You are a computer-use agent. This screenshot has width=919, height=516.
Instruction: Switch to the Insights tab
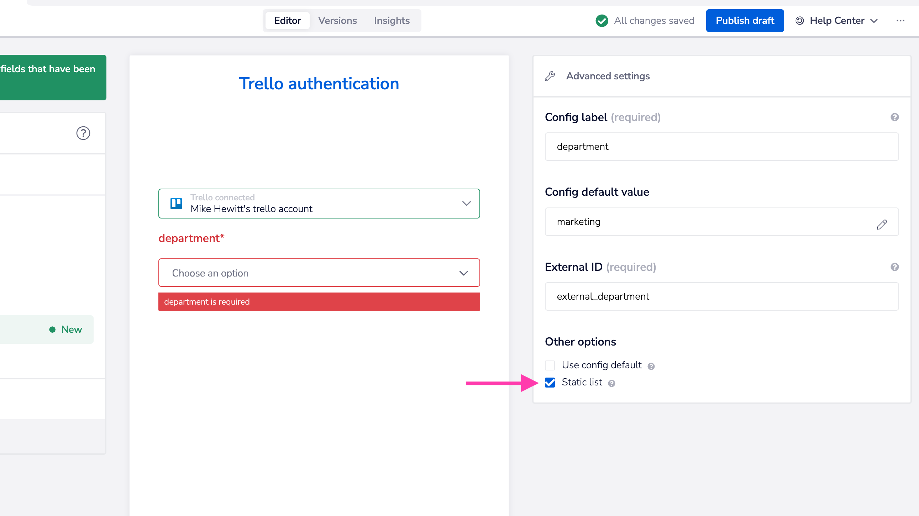pyautogui.click(x=392, y=21)
